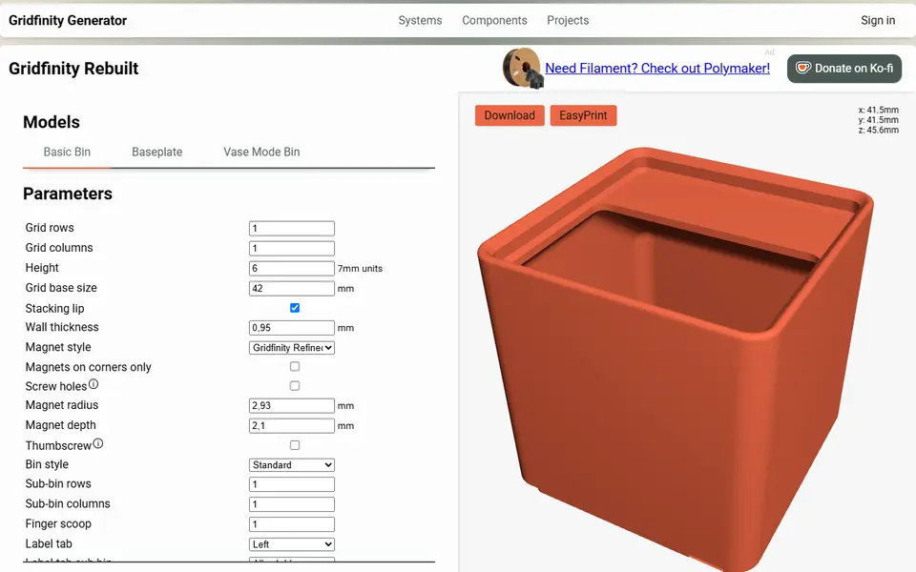Click the Polymaker filament spool image
916x572 pixels.
coord(523,69)
